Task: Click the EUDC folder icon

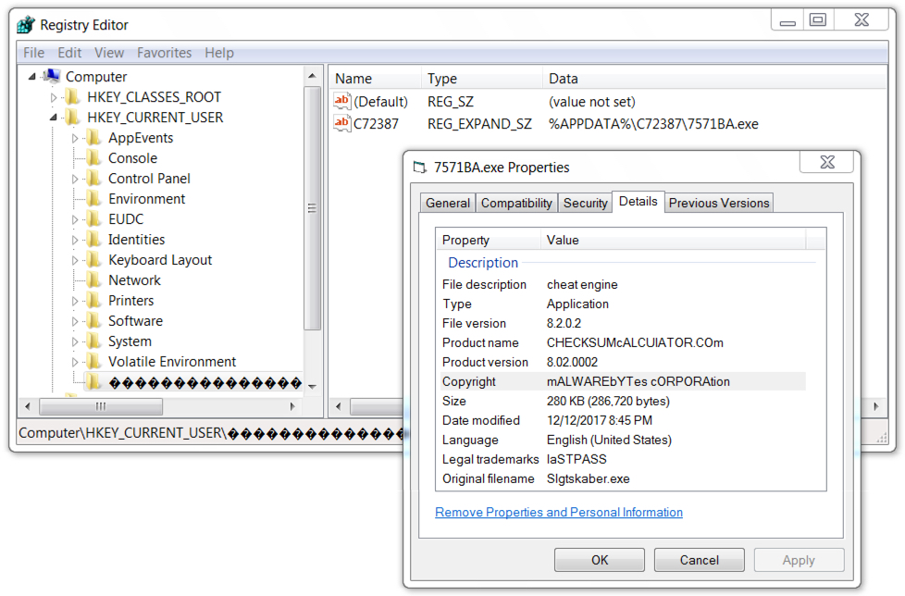Action: coord(93,219)
